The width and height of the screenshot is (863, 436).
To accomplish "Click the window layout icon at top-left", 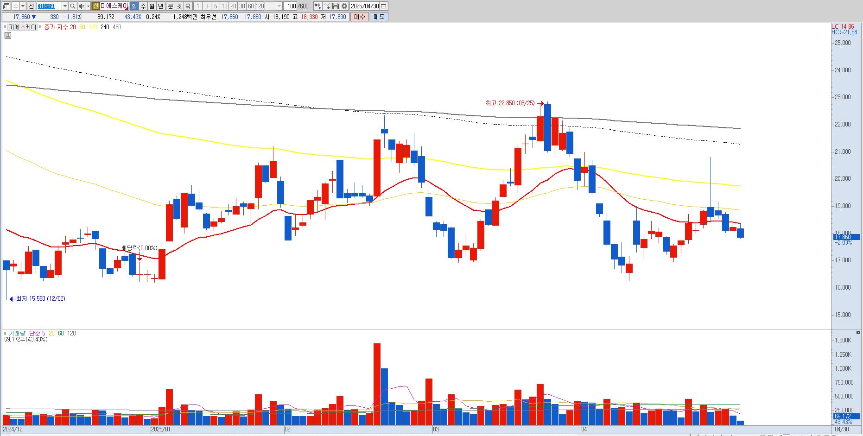I will (6, 6).
